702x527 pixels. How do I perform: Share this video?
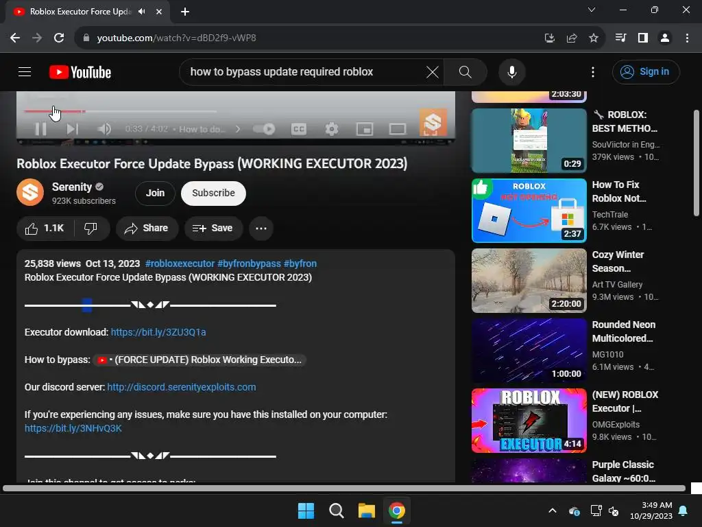pos(147,229)
